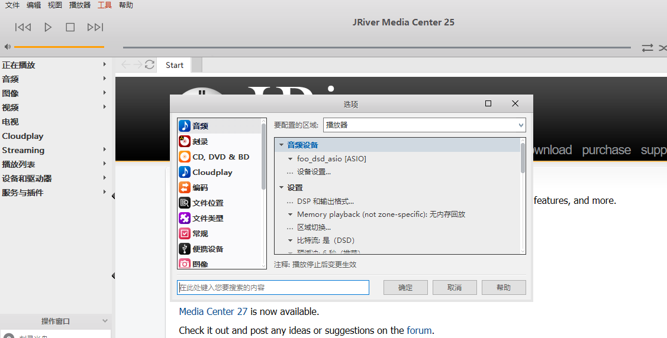Image resolution: width=667 pixels, height=338 pixels.
Task: Open foo_dsd_asio [ASIO] device dropdown
Action: (x=290, y=159)
